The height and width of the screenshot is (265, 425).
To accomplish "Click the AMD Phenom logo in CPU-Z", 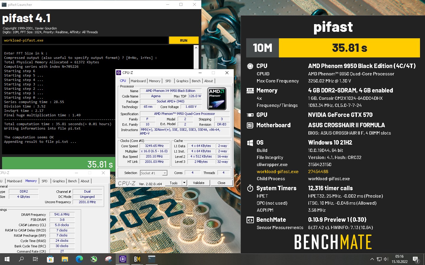I will pos(217,99).
